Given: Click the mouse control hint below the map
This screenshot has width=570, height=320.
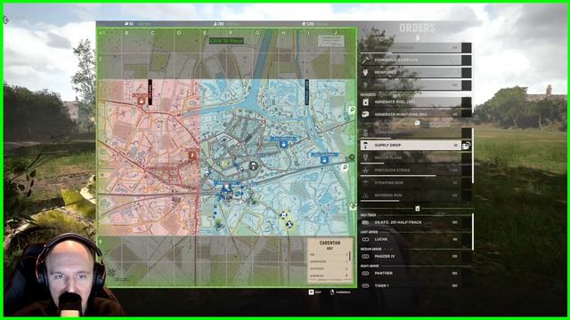Looking at the screenshot, I should tap(340, 292).
